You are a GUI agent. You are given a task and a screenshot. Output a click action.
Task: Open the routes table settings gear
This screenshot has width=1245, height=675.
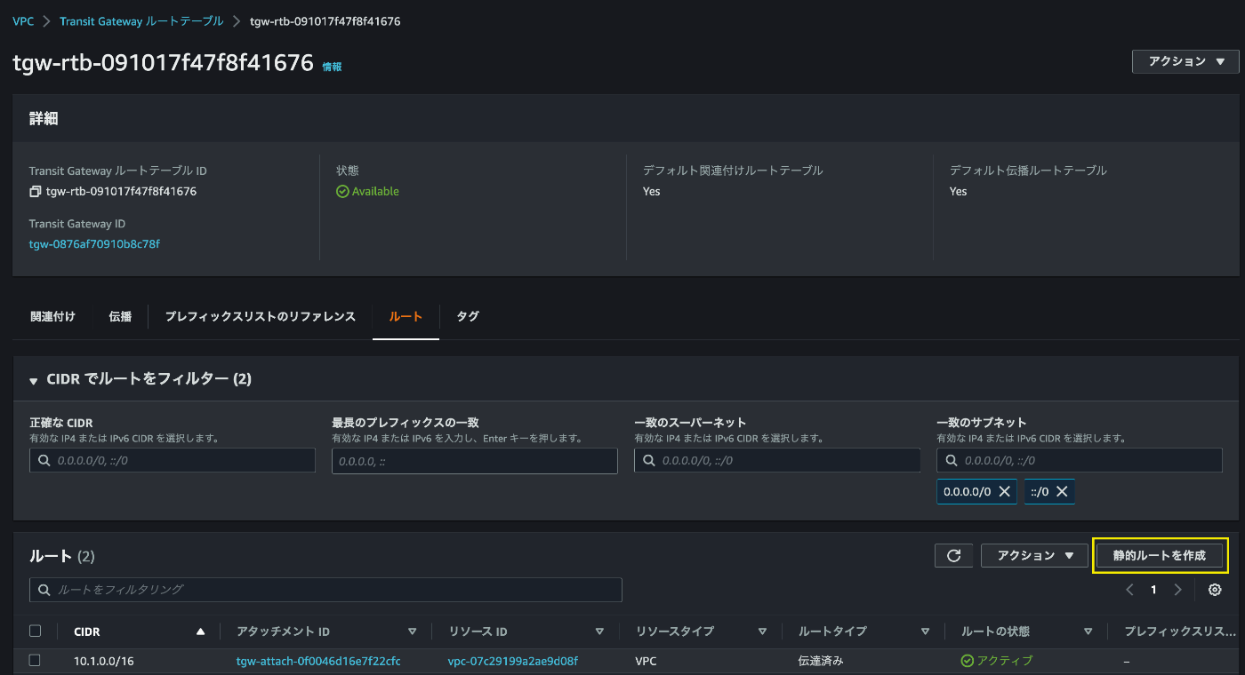coord(1215,590)
